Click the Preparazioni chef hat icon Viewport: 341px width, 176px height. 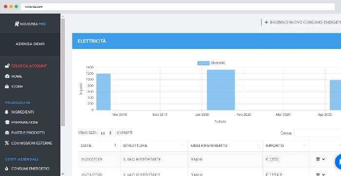pyautogui.click(x=7, y=122)
